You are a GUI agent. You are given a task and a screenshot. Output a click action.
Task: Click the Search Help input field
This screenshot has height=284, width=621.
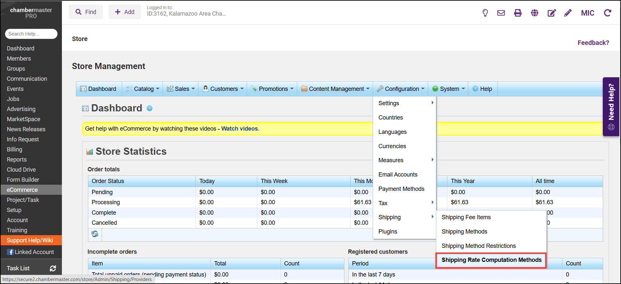tap(31, 34)
